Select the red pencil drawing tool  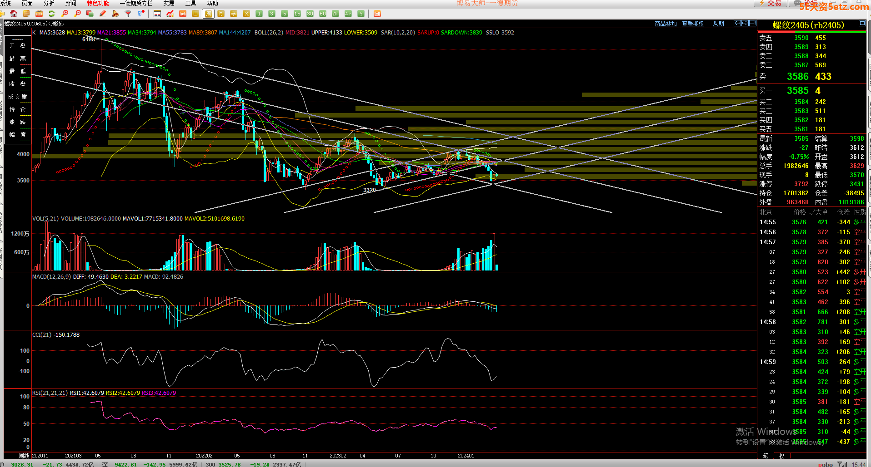tap(103, 14)
